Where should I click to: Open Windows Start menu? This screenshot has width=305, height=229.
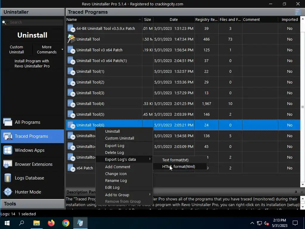(x=7, y=223)
